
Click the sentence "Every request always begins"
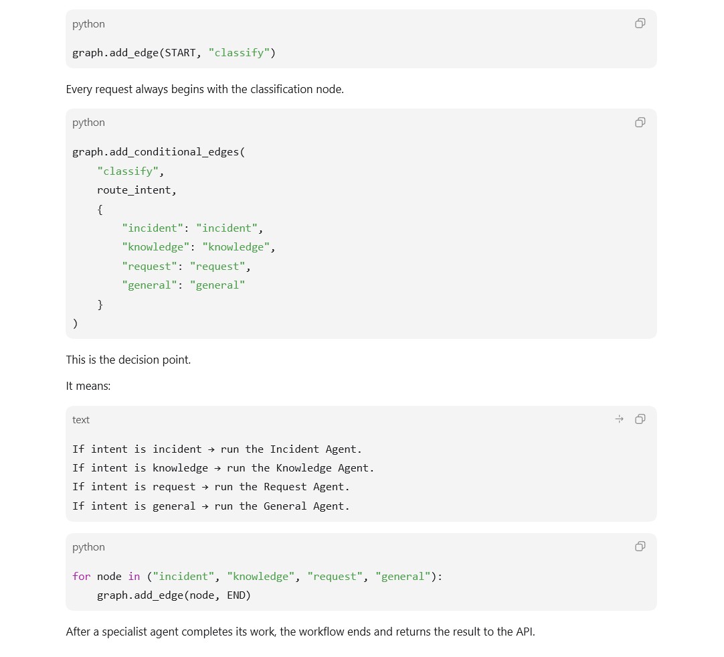click(x=205, y=89)
